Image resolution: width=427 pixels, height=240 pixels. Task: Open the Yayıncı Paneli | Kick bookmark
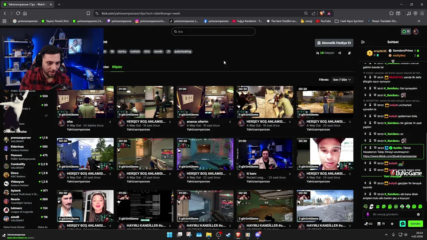coord(55,21)
